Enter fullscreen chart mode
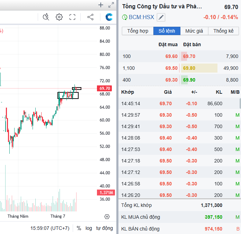241x234 pixels. click(72, 17)
